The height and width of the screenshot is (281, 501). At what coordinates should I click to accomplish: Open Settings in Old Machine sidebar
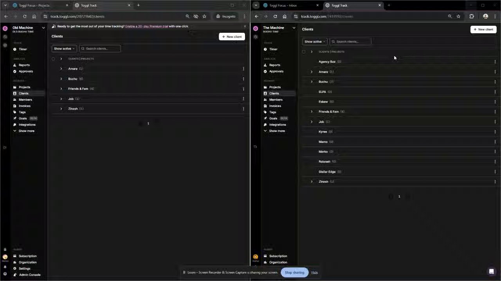[24, 269]
